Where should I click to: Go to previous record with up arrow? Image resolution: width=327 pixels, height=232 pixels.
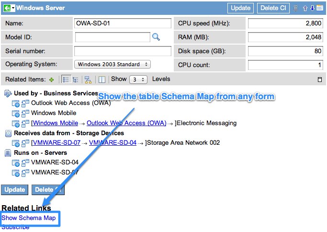click(305, 8)
